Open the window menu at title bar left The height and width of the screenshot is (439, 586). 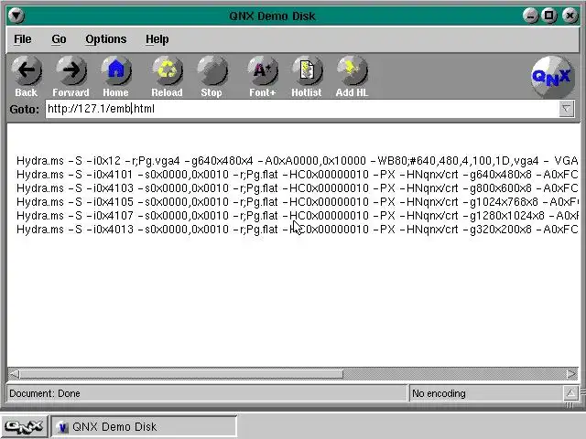point(16,16)
